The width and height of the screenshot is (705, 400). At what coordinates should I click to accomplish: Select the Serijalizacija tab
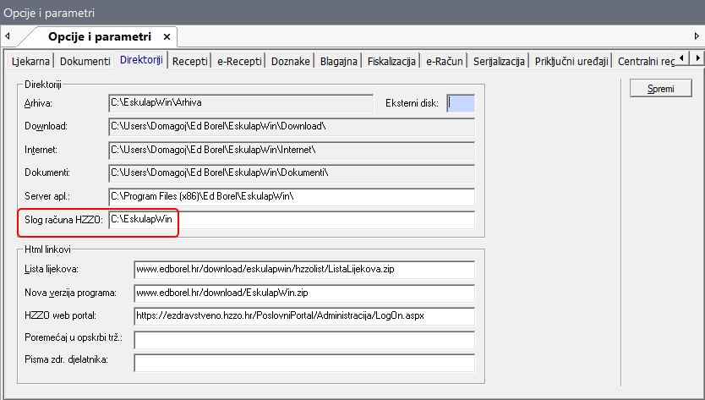pyautogui.click(x=499, y=61)
